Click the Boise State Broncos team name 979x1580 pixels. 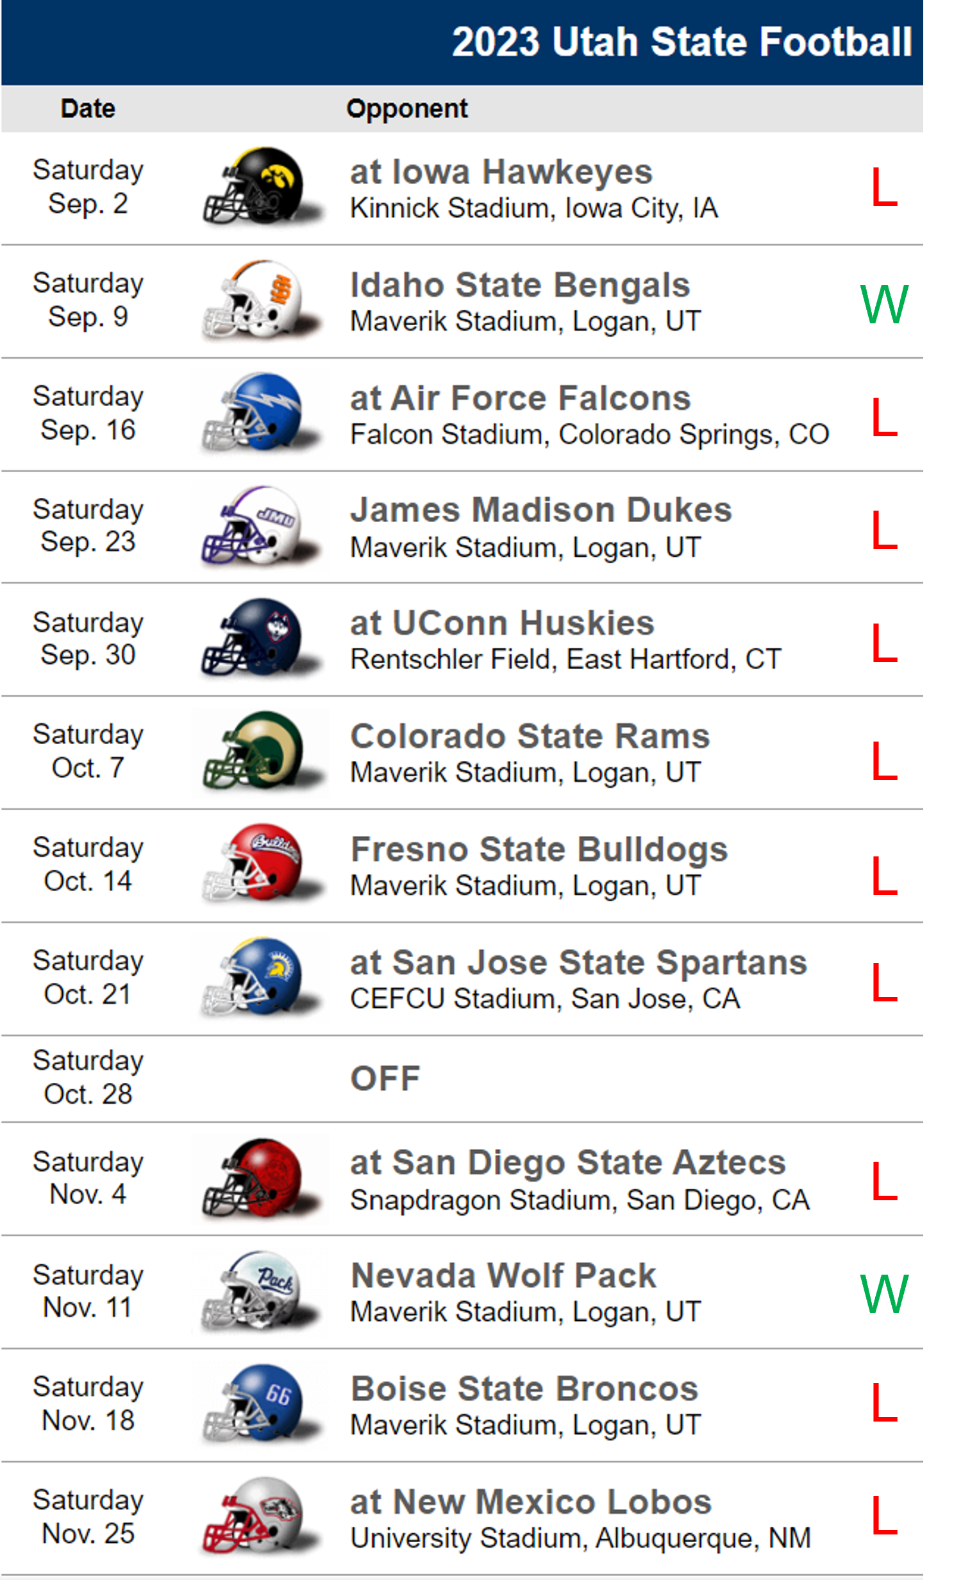(x=524, y=1388)
